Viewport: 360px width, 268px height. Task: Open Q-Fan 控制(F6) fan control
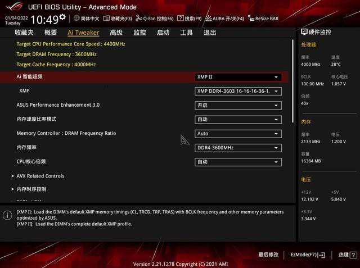[x=155, y=19]
